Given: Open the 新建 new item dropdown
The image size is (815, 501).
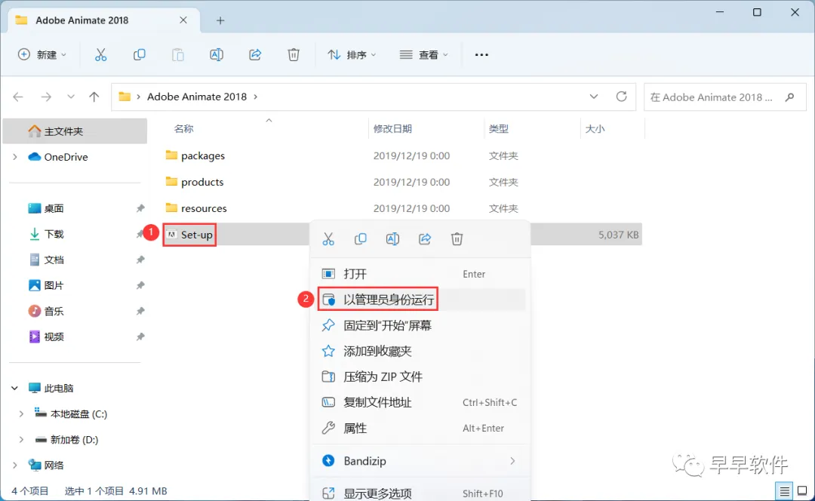Looking at the screenshot, I should coord(42,54).
